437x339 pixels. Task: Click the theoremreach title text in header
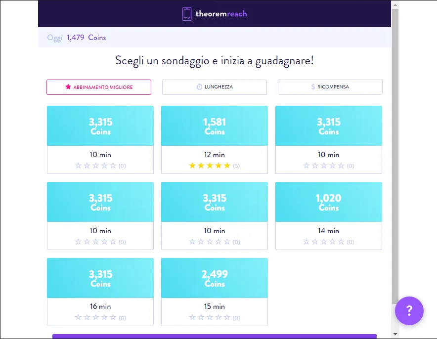click(221, 14)
